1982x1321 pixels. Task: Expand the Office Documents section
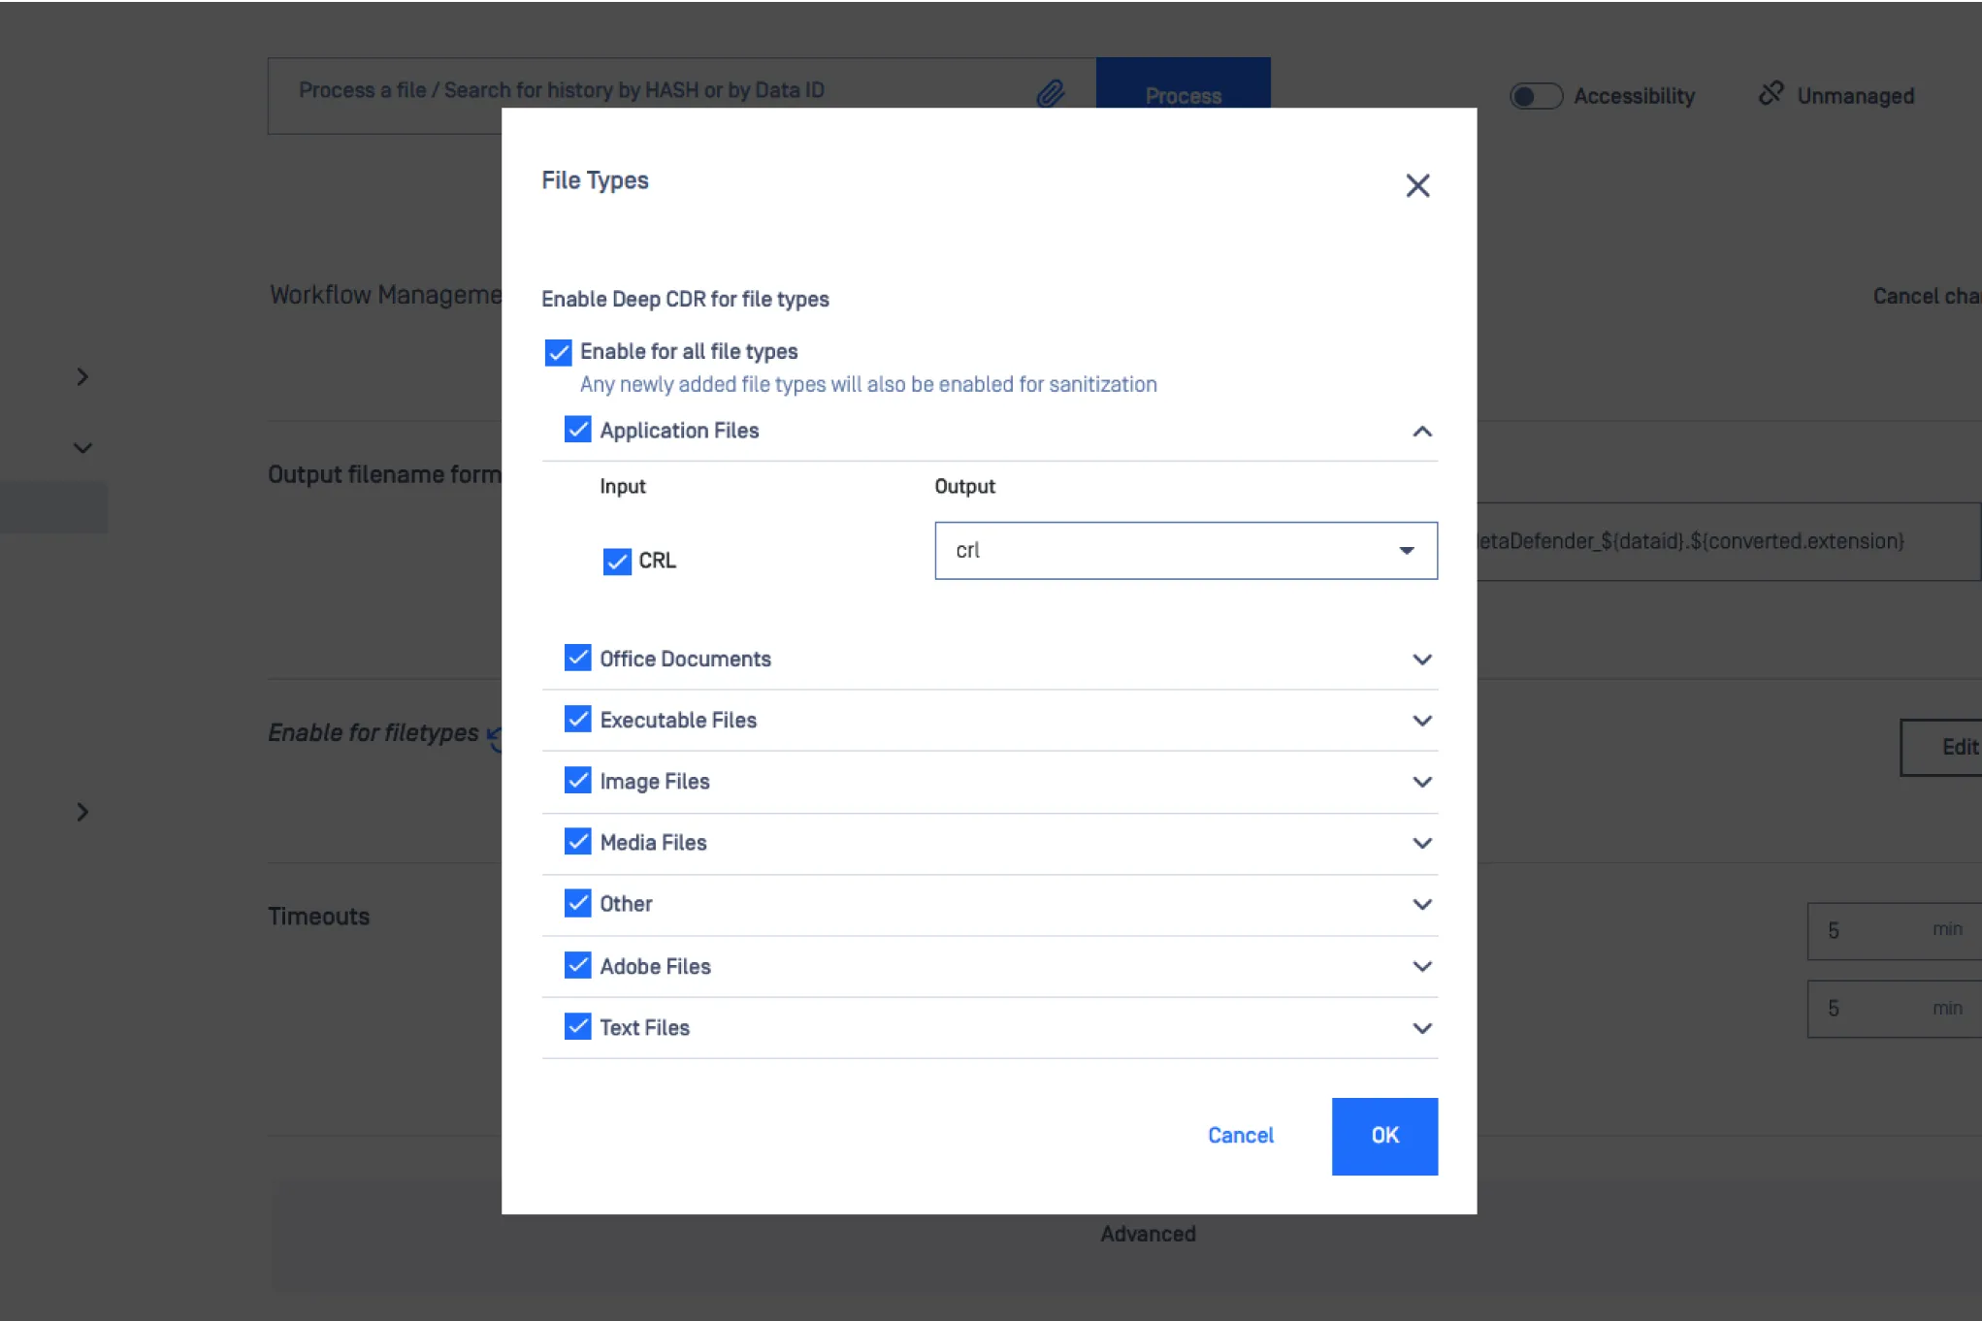1421,660
